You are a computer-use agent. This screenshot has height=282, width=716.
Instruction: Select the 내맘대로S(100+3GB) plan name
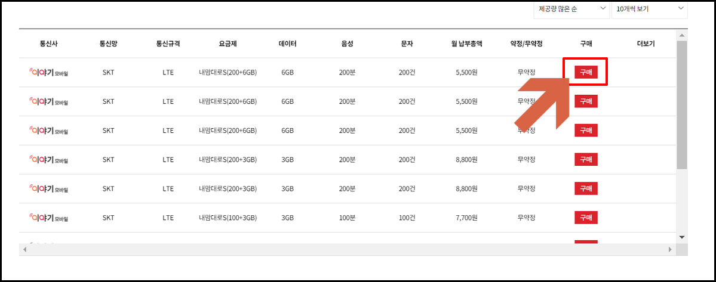228,218
